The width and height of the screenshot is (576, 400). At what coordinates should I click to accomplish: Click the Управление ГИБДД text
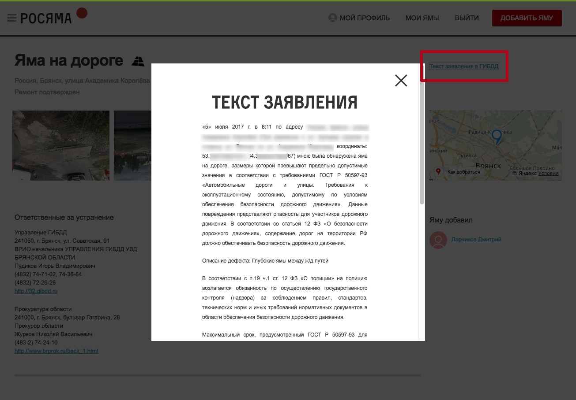coord(41,233)
